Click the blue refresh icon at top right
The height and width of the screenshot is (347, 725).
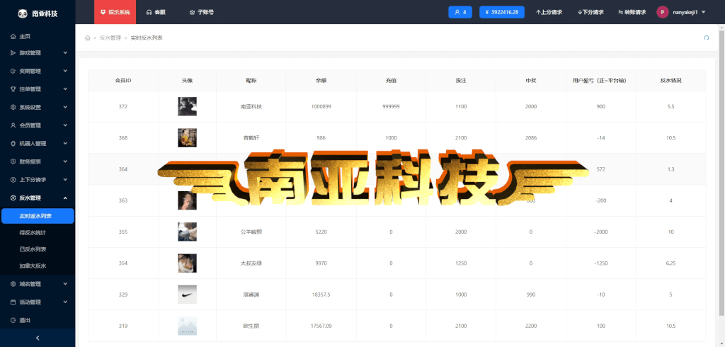[x=706, y=38]
